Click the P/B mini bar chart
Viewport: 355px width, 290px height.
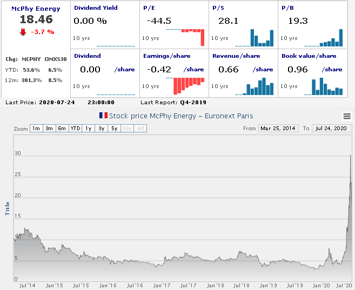(x=324, y=37)
